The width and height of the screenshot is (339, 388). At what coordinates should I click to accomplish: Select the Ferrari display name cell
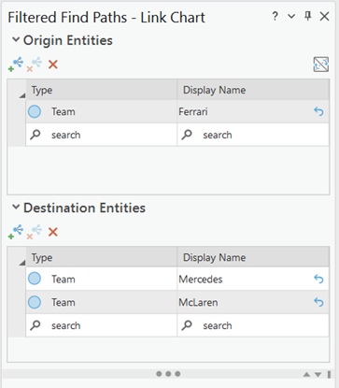(x=253, y=111)
